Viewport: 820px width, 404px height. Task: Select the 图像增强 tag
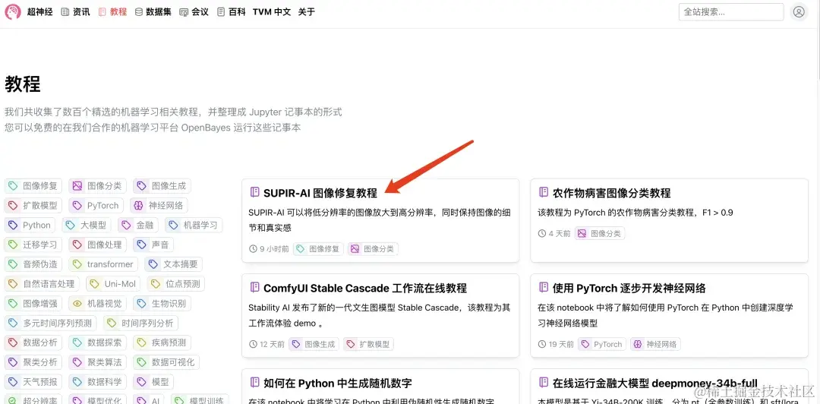tap(33, 303)
